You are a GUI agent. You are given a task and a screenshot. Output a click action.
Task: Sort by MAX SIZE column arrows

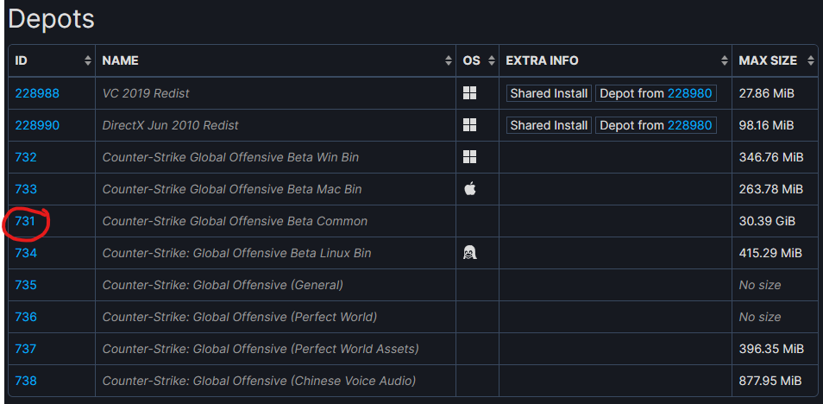pos(810,60)
